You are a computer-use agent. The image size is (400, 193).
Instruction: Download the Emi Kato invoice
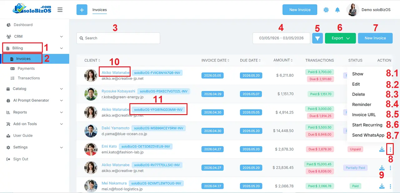(x=382, y=149)
